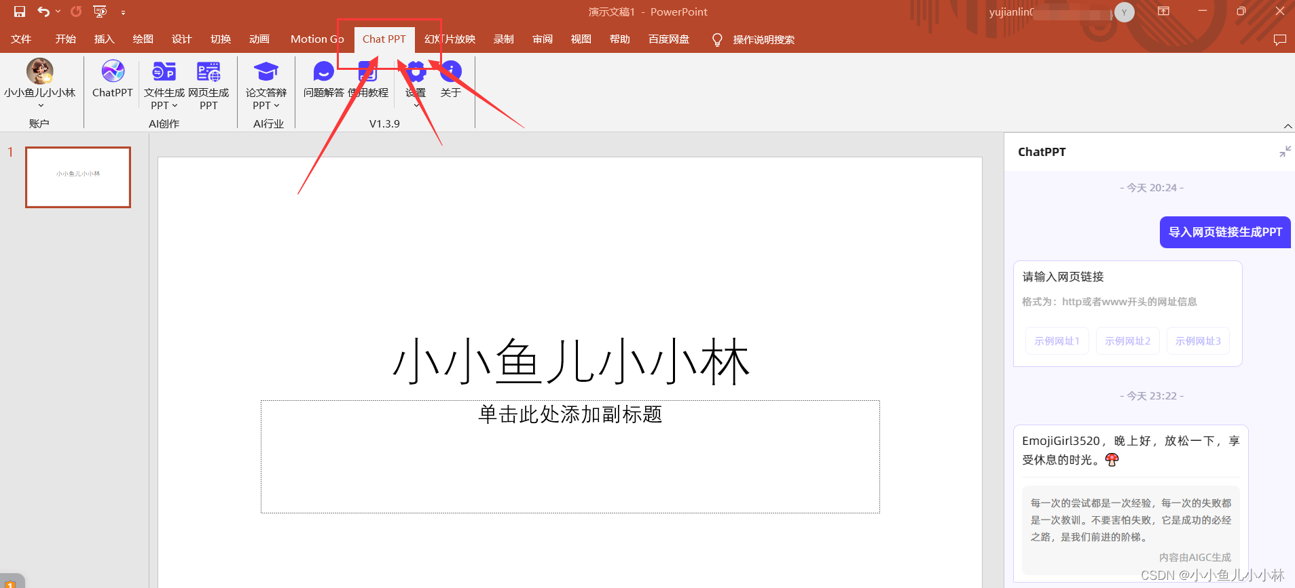Viewport: 1295px width, 588px height.
Task: Select slide 1 thumbnail
Action: pyautogui.click(x=78, y=177)
